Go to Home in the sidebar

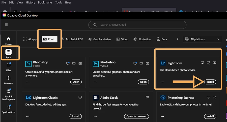8,41
